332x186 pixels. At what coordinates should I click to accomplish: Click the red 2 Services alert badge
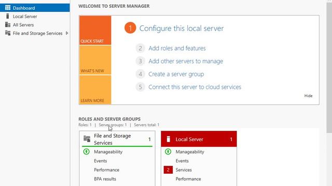tap(168, 170)
